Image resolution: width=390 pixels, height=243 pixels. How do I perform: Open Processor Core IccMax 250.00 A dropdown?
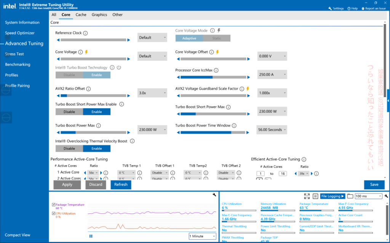(x=272, y=75)
